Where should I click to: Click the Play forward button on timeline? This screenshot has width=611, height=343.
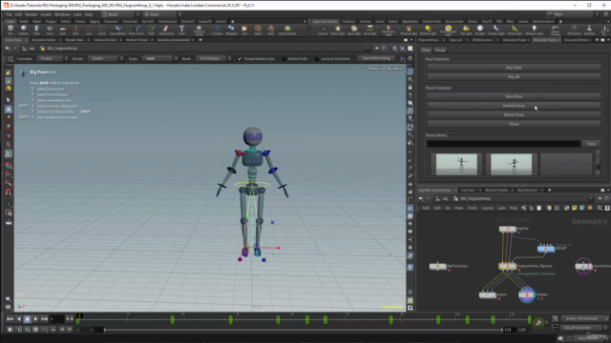(x=35, y=319)
